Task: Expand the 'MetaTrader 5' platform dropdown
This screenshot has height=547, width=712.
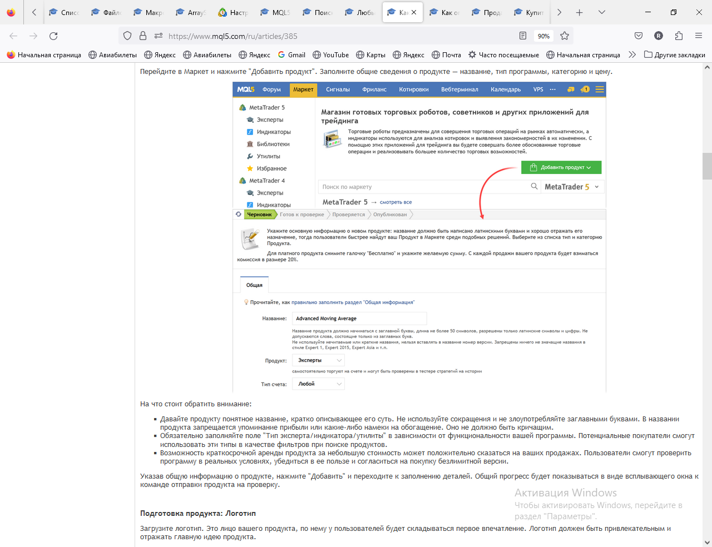Action: point(572,187)
